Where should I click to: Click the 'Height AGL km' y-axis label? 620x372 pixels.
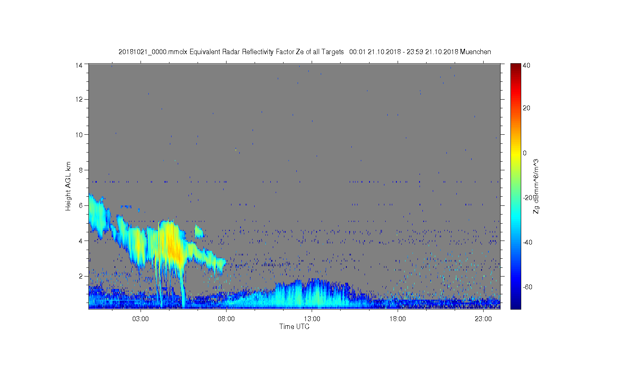pyautogui.click(x=68, y=186)
